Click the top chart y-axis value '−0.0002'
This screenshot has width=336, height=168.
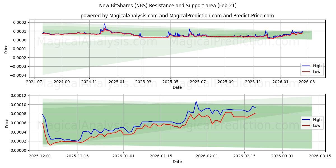(x=18, y=58)
